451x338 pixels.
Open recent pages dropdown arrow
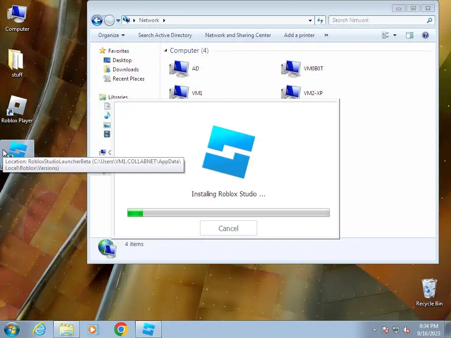[118, 21]
